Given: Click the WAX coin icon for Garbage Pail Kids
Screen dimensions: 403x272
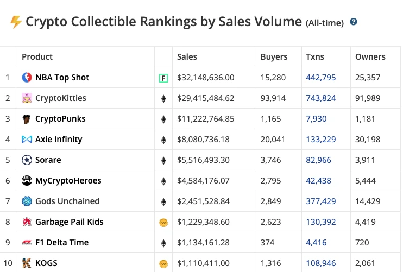Looking at the screenshot, I should pyautogui.click(x=163, y=223).
